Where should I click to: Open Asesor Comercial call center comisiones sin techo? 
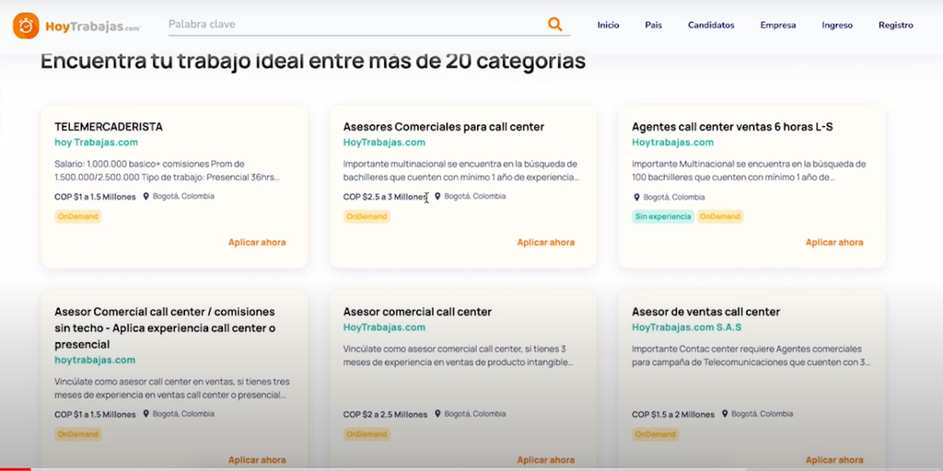click(x=165, y=328)
